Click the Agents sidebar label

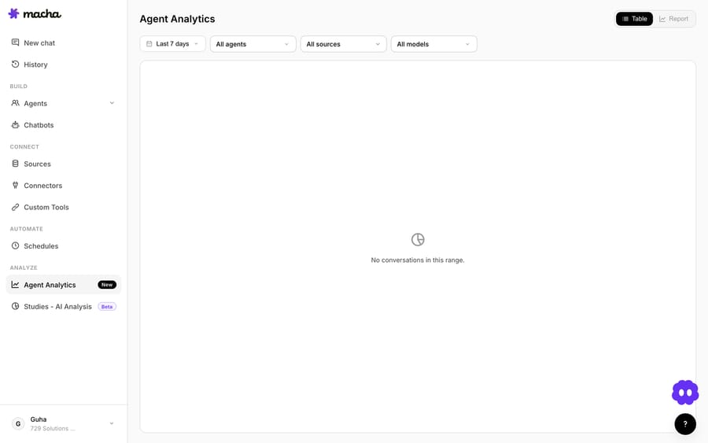pyautogui.click(x=35, y=103)
